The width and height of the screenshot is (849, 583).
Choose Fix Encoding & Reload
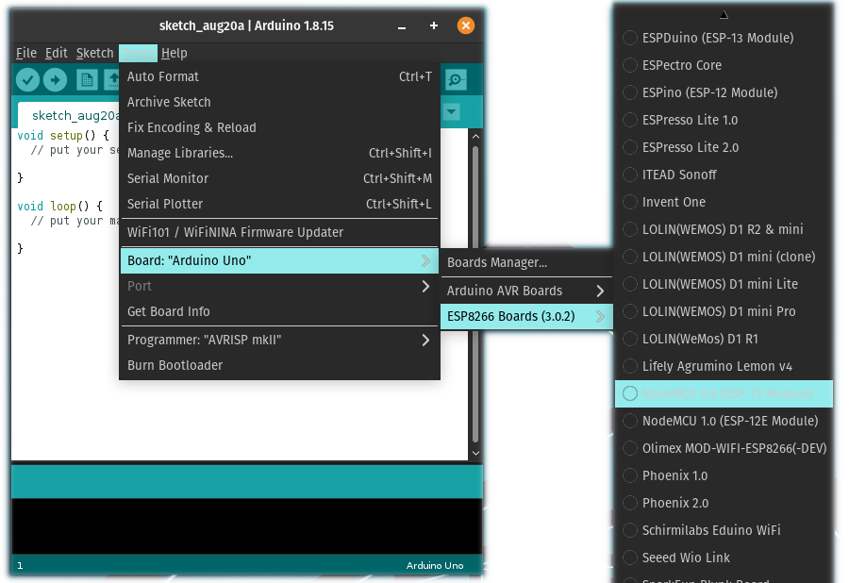coord(279,127)
